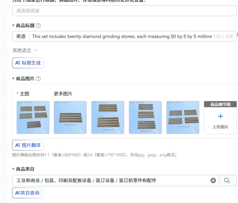Viewport: 238px width, 203px height.
Task: Select the first thumbnail under 更多图片 with one stone
Action: 70,118
